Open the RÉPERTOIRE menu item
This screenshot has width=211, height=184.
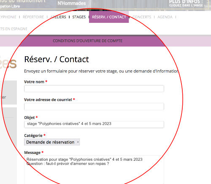33,17
